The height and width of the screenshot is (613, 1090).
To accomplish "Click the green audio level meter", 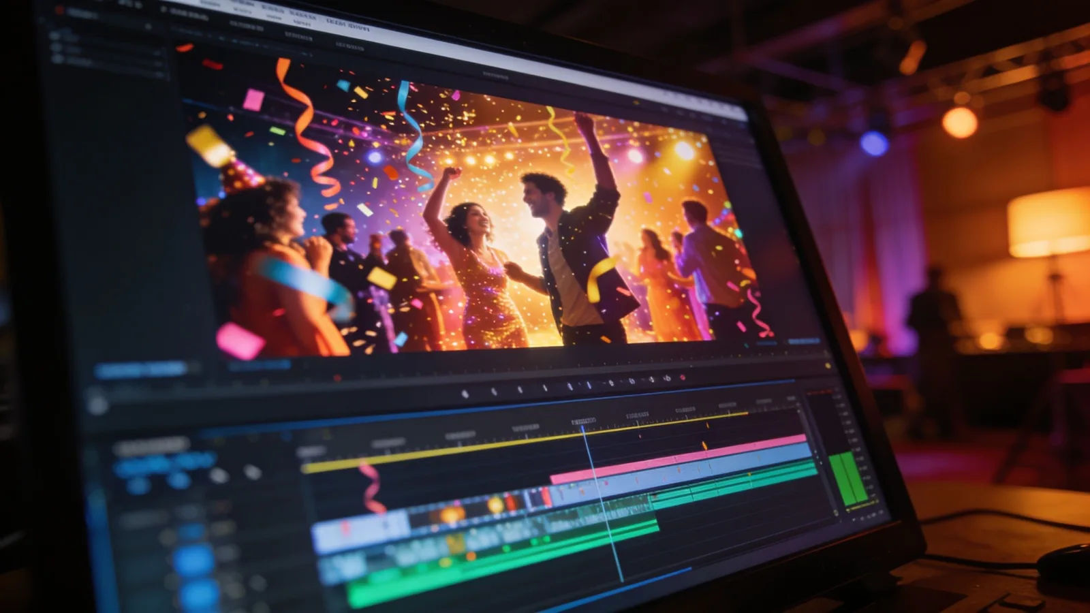I will [x=848, y=480].
